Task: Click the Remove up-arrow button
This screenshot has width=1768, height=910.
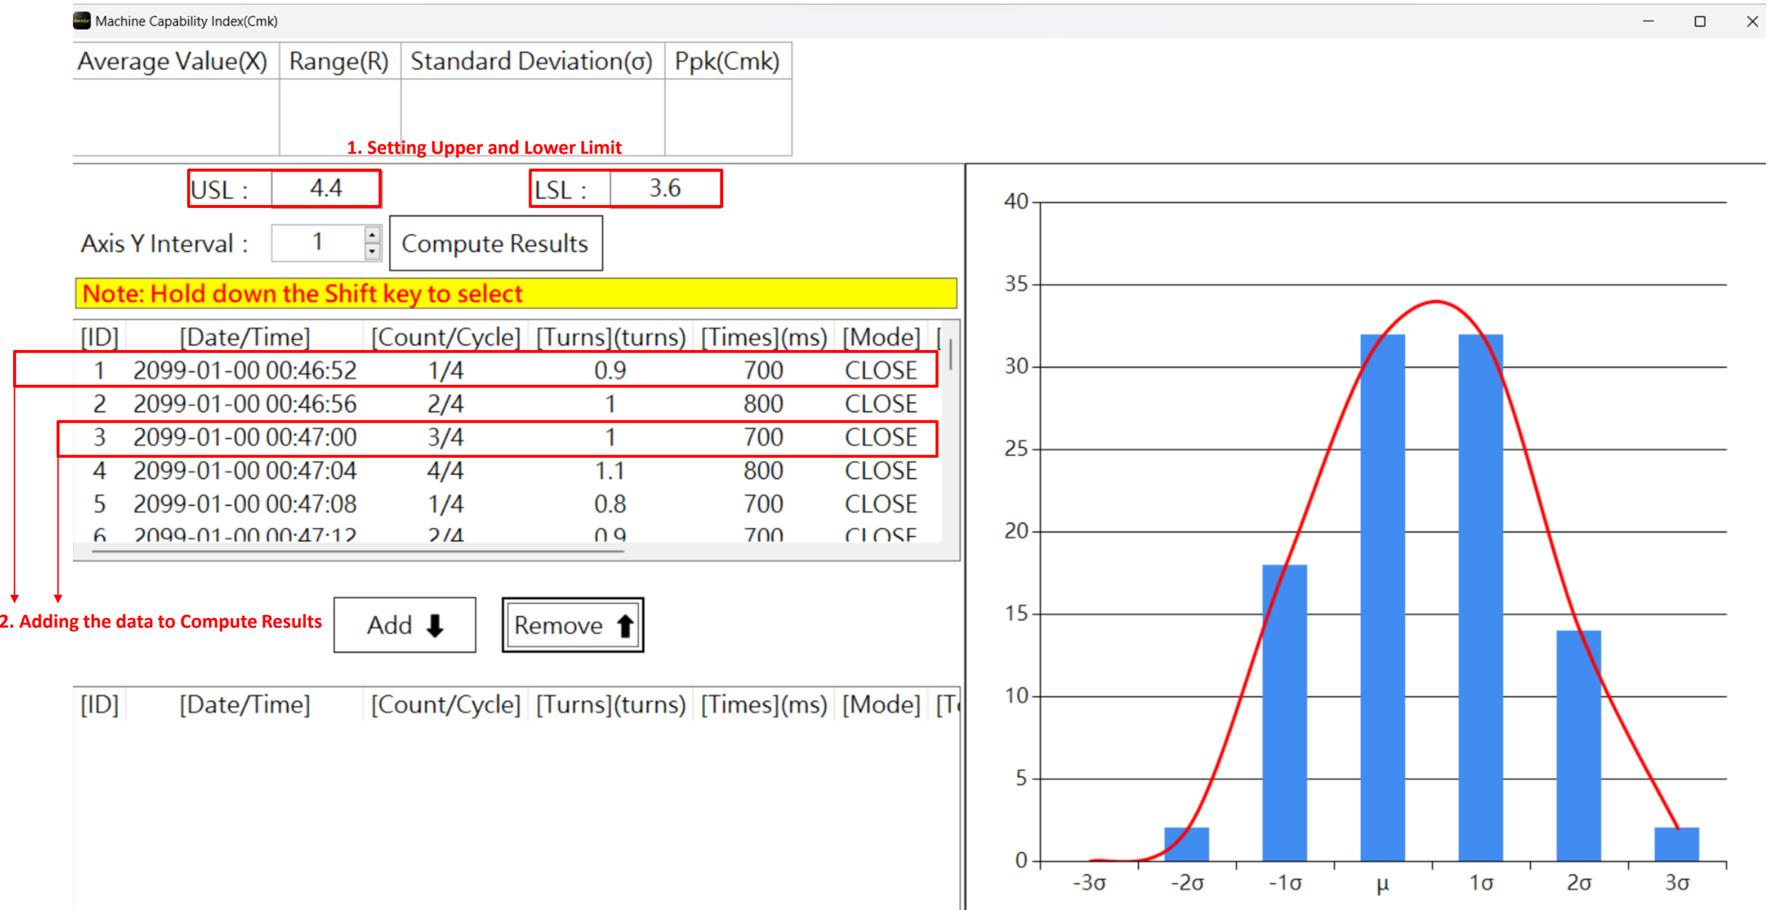Action: pos(572,625)
